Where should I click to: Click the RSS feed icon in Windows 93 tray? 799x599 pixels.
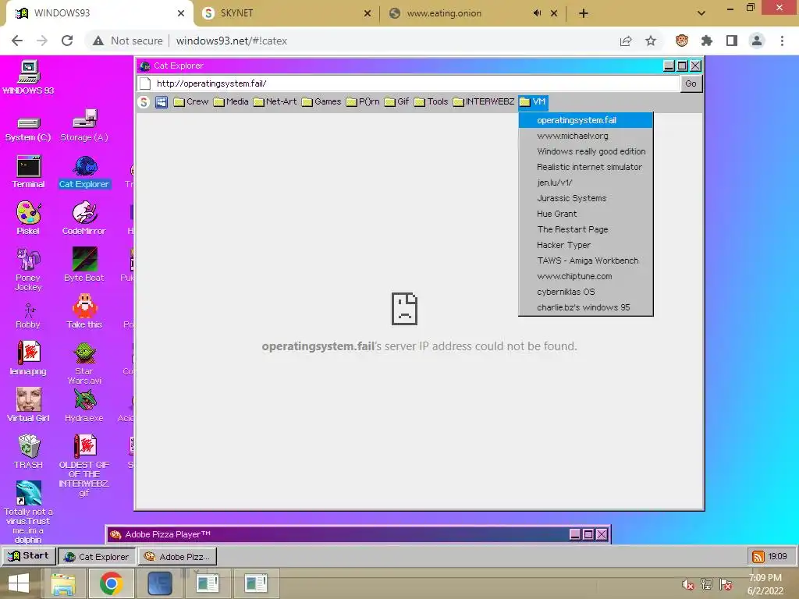click(758, 556)
